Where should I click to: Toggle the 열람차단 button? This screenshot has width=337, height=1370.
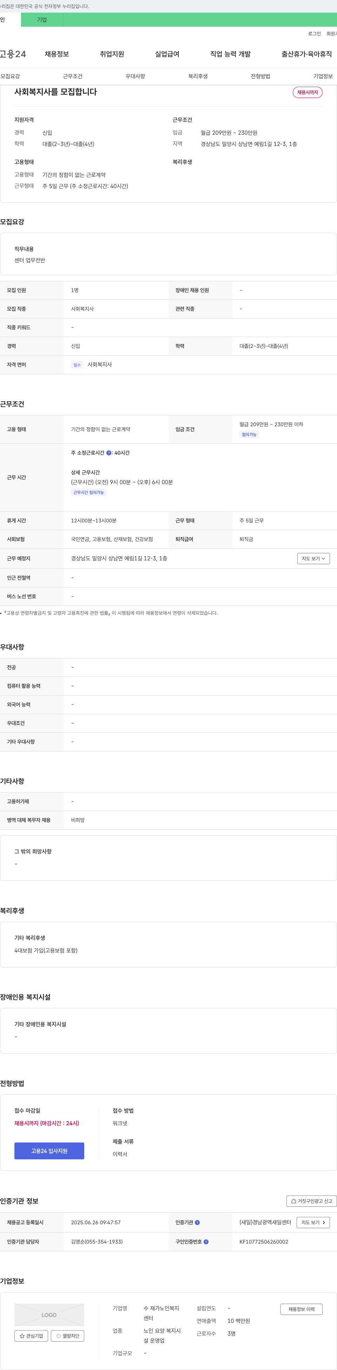point(67,1336)
